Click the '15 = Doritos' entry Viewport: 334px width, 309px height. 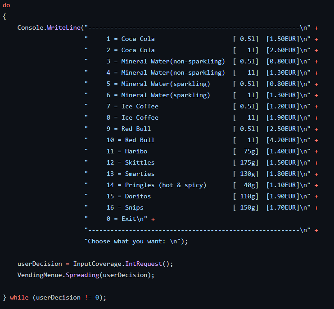[129, 196]
